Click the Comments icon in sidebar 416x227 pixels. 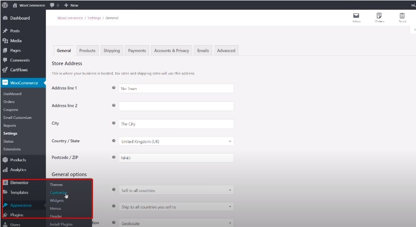5,60
